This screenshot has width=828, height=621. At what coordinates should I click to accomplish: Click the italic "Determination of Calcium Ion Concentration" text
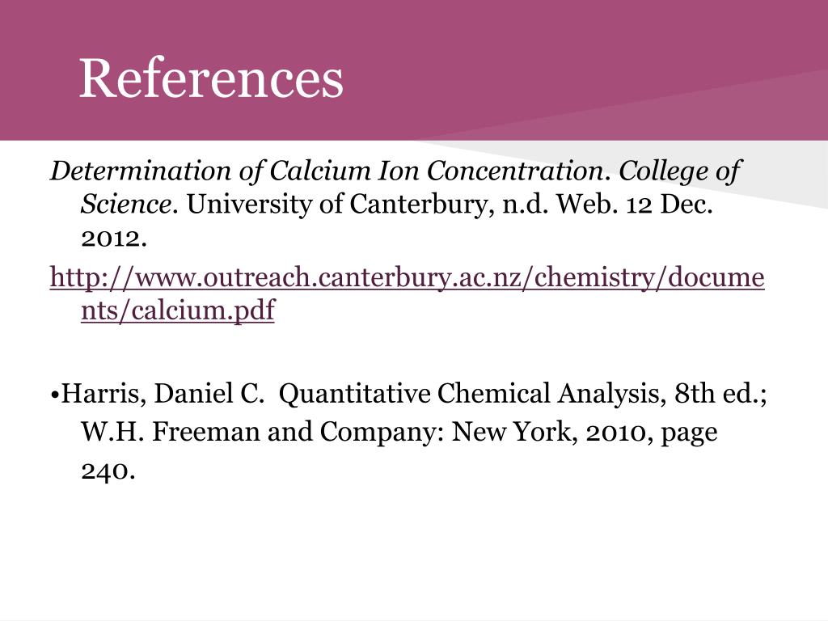pos(327,171)
